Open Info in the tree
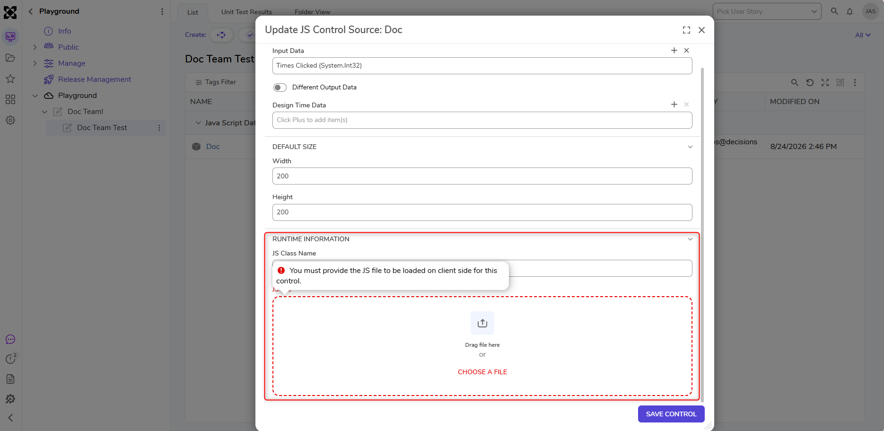Viewport: 884px width, 431px height. tap(64, 31)
